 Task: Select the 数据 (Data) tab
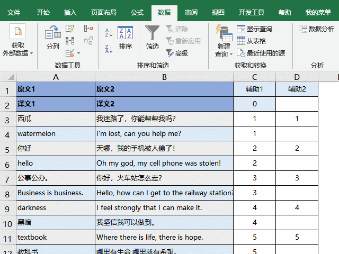pyautogui.click(x=164, y=13)
